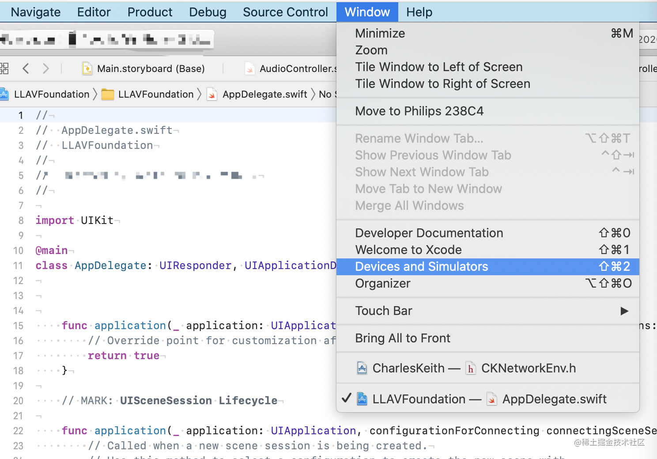Expand the Touch Bar submenu

click(488, 311)
